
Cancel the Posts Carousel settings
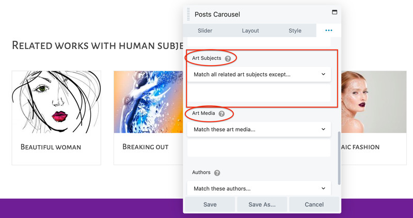click(x=314, y=205)
